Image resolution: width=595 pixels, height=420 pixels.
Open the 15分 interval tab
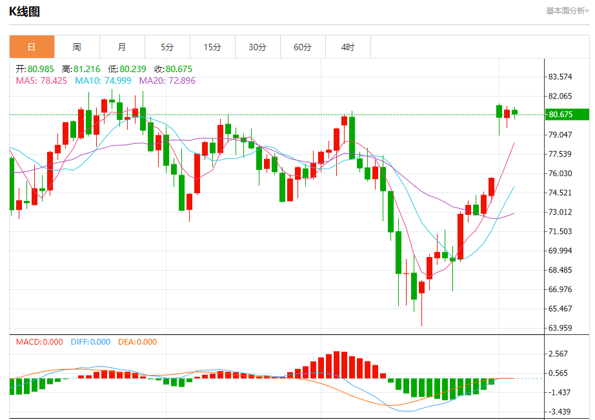click(212, 47)
